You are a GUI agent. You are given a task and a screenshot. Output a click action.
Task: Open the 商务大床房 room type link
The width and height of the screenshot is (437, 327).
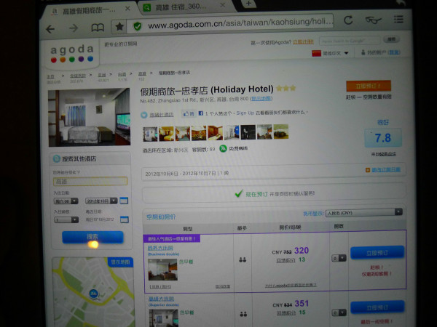pos(160,248)
